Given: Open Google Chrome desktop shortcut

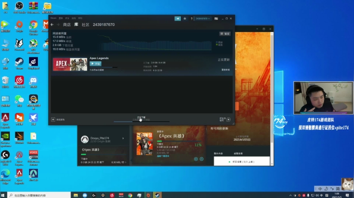Looking at the screenshot, I should coord(33,27).
